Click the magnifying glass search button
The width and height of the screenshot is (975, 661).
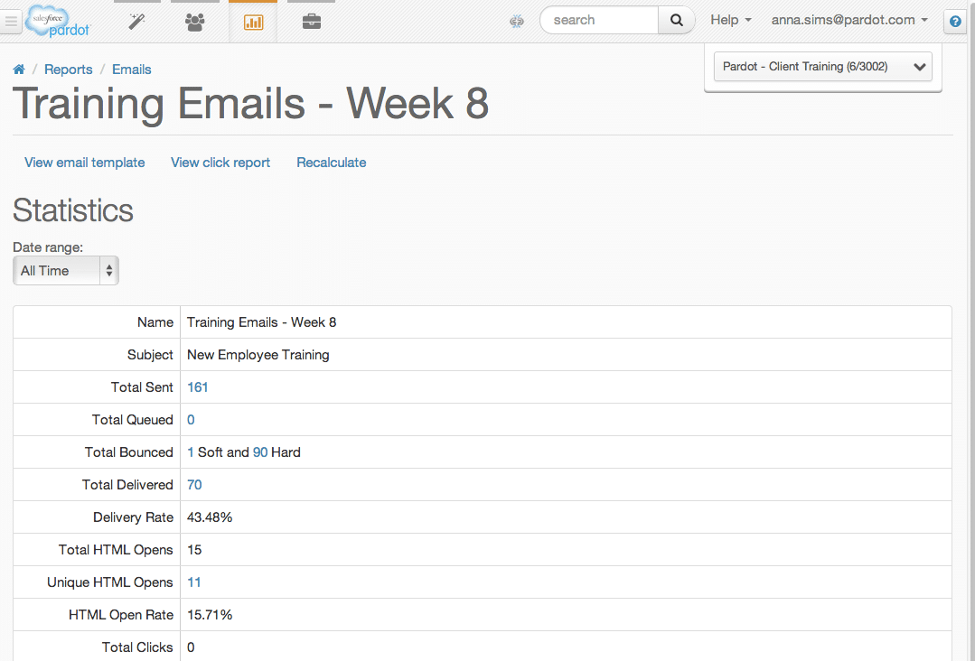[677, 21]
